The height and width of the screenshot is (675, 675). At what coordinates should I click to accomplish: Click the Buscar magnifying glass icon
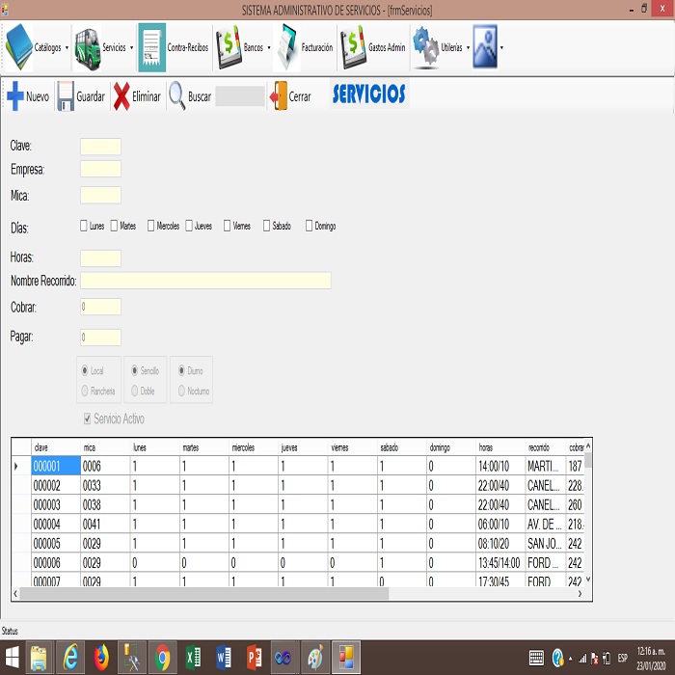[x=177, y=96]
